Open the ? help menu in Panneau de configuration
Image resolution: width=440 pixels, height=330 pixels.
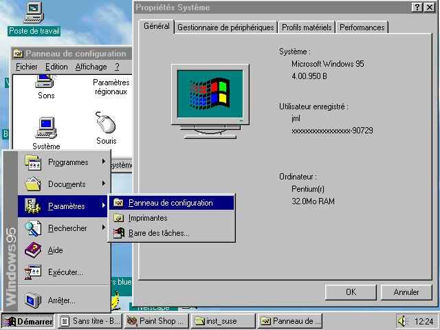(x=117, y=67)
